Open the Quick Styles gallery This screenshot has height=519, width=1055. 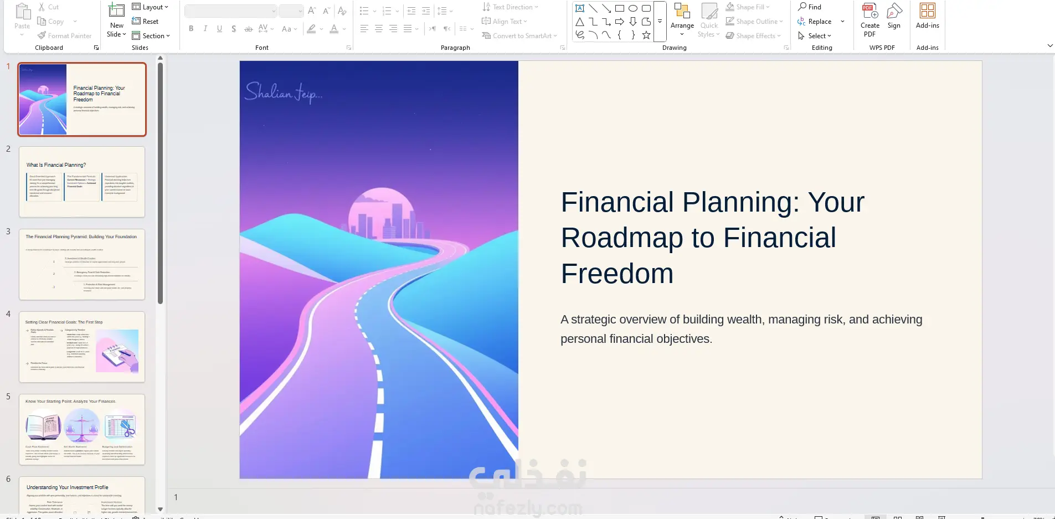tap(709, 20)
